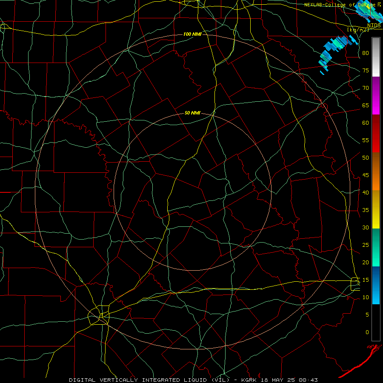Image resolution: width=383 pixels, height=383 pixels.
Task: Click the 30 value on the VIL scale
Action: coord(366,228)
